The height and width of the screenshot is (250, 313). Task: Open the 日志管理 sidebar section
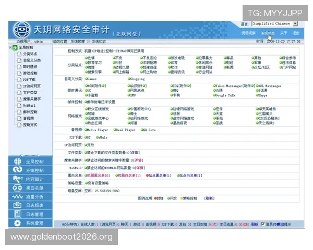[x=30, y=214]
